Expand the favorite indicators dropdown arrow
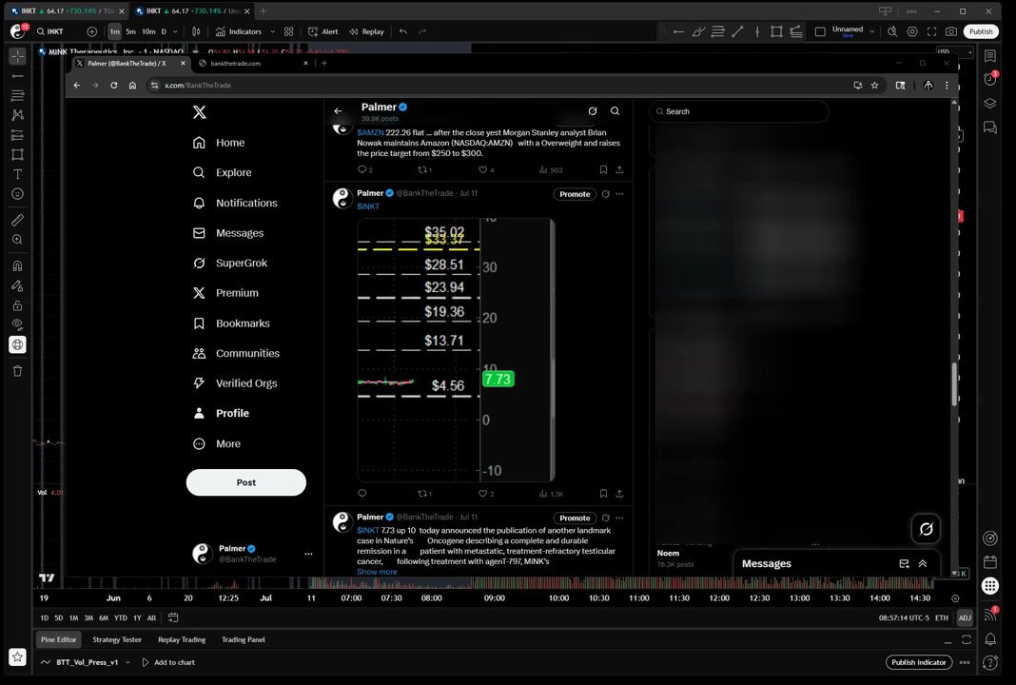1016x685 pixels. pos(272,31)
